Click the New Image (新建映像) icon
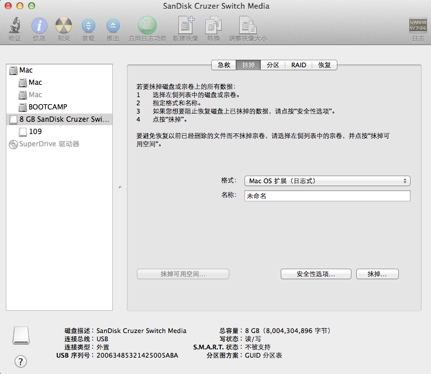Image resolution: width=431 pixels, height=374 pixels. (185, 25)
